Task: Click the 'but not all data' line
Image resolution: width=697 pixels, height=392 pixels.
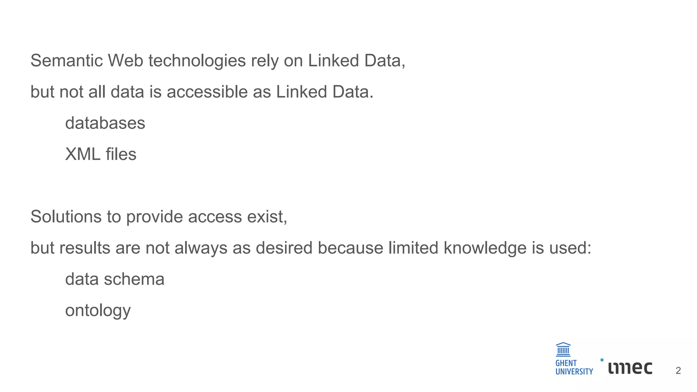Action: coord(202,92)
